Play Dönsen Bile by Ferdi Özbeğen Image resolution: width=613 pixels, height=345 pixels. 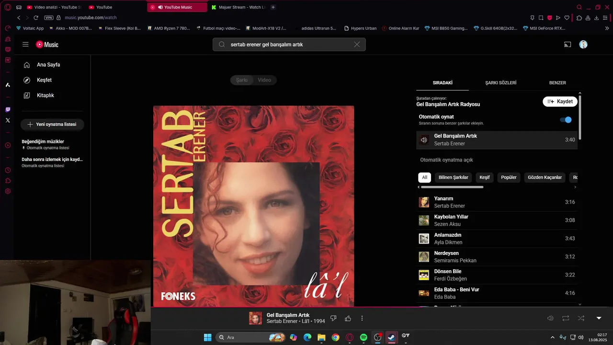[x=497, y=275]
